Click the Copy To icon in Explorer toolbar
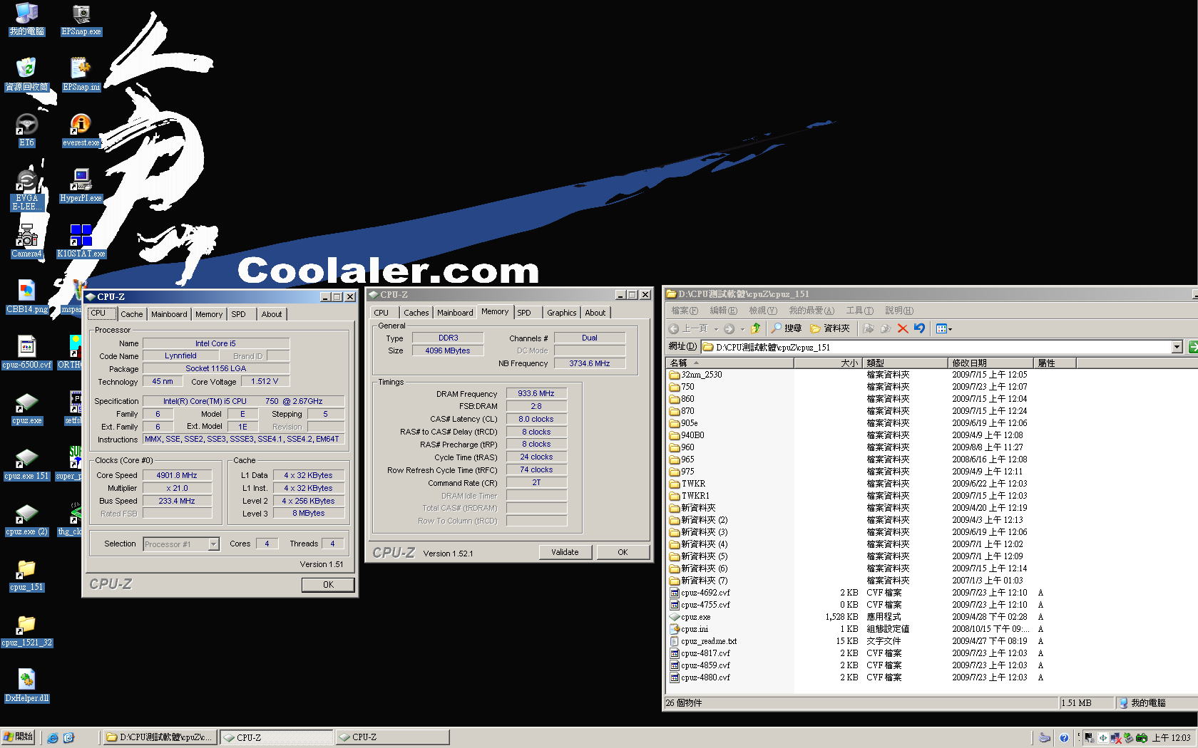The height and width of the screenshot is (748, 1198). 886,328
